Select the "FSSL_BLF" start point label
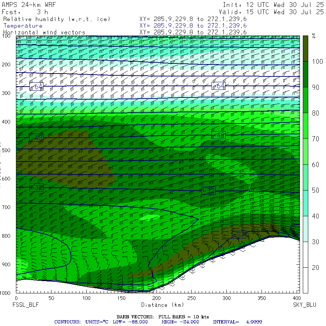This screenshot has width=326, height=326. click(x=26, y=305)
